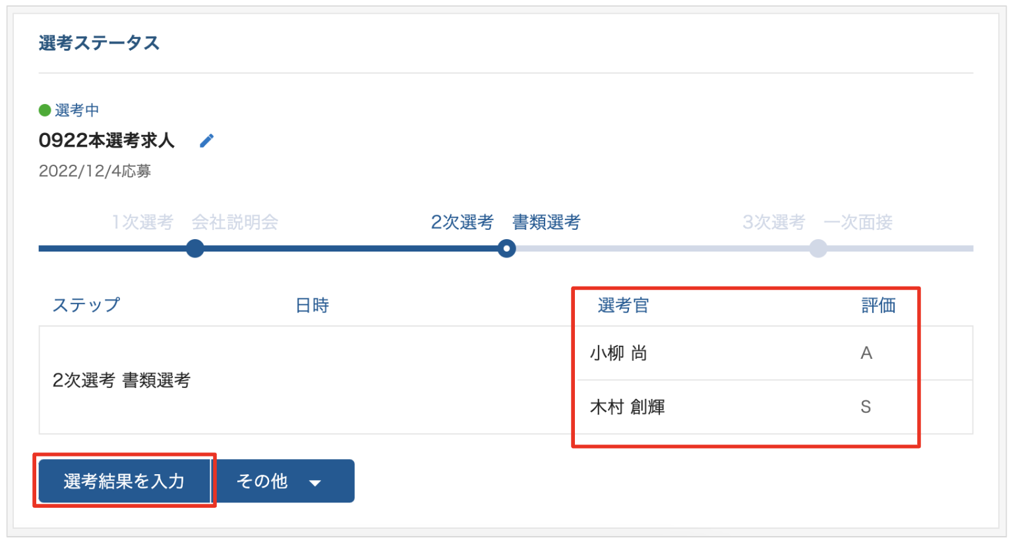This screenshot has width=1014, height=544.
Task: Click the 選考官 column header
Action: coord(623,305)
